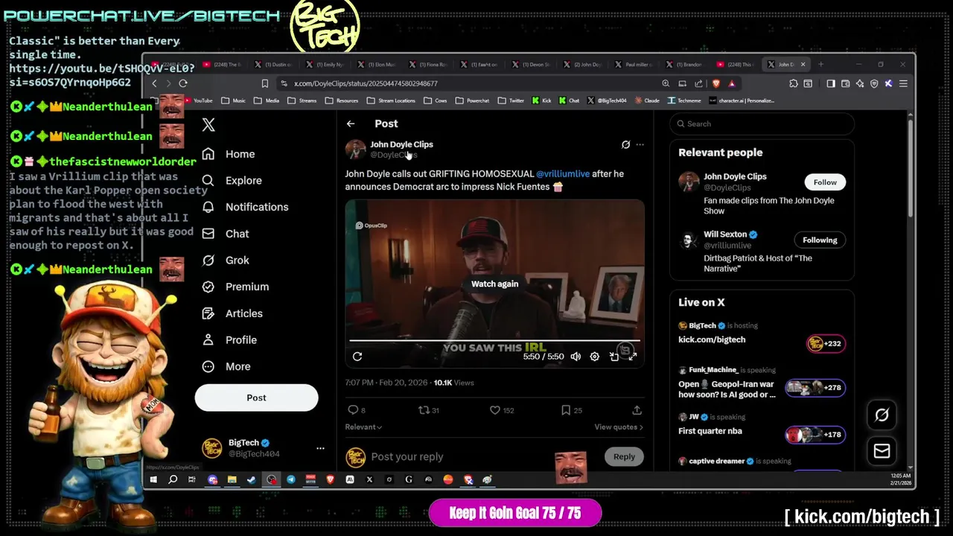Focus the X Search box
The height and width of the screenshot is (536, 953).
[762, 124]
